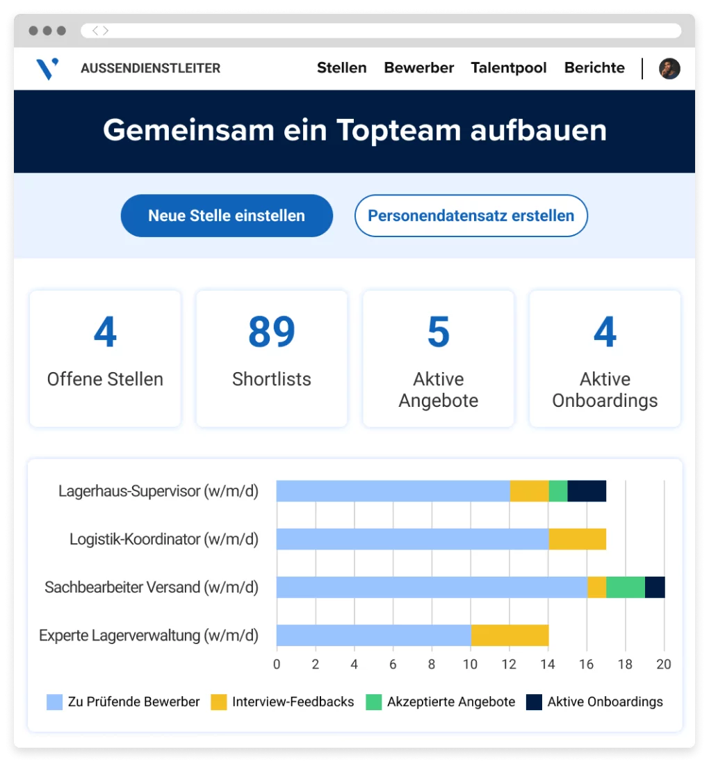This screenshot has height=763, width=709.
Task: Click the V company logo
Action: click(x=47, y=68)
